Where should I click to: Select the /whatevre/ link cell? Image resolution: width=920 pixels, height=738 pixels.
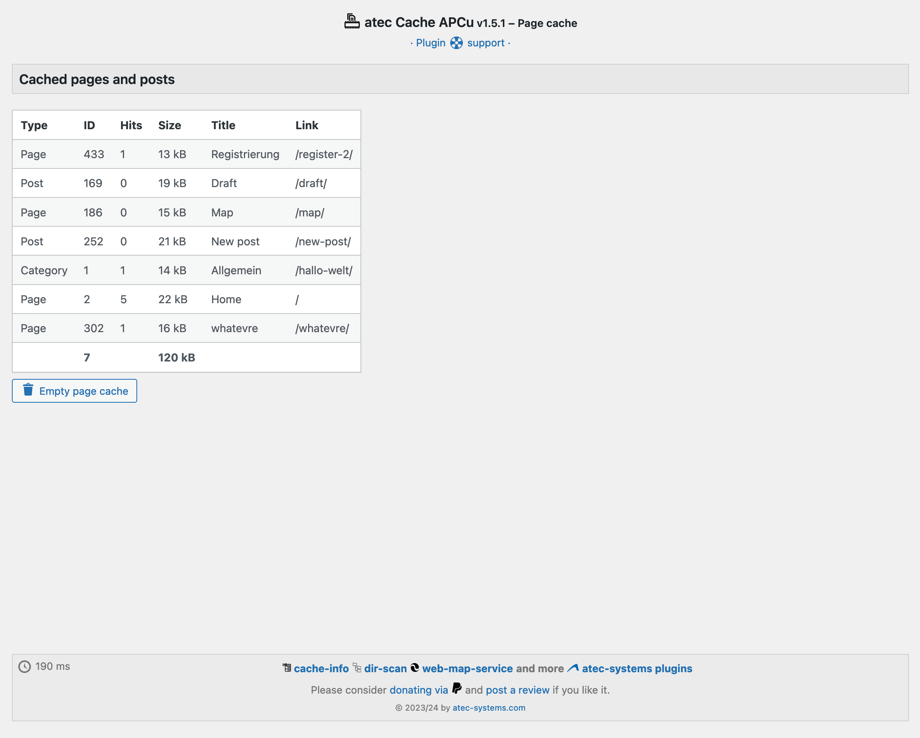(322, 329)
